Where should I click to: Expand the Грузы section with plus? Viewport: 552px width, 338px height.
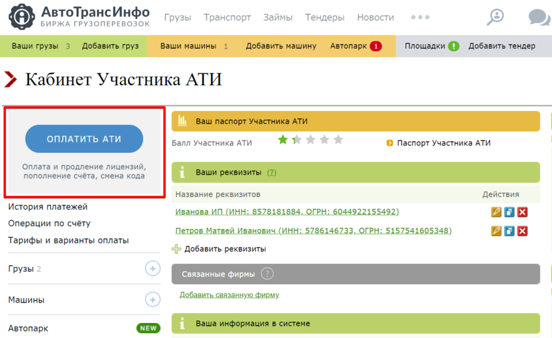click(x=152, y=268)
